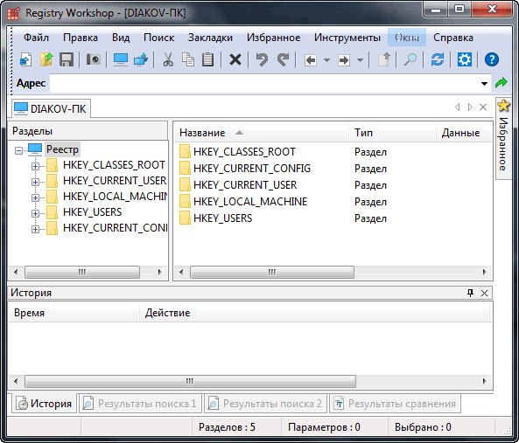Click the Redo arrow icon

283,59
